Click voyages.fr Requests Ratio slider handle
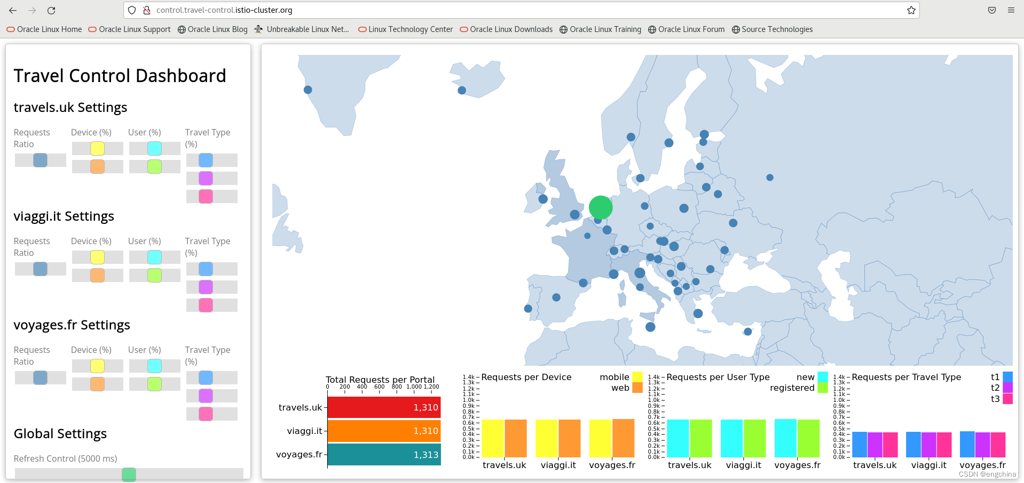 click(40, 377)
